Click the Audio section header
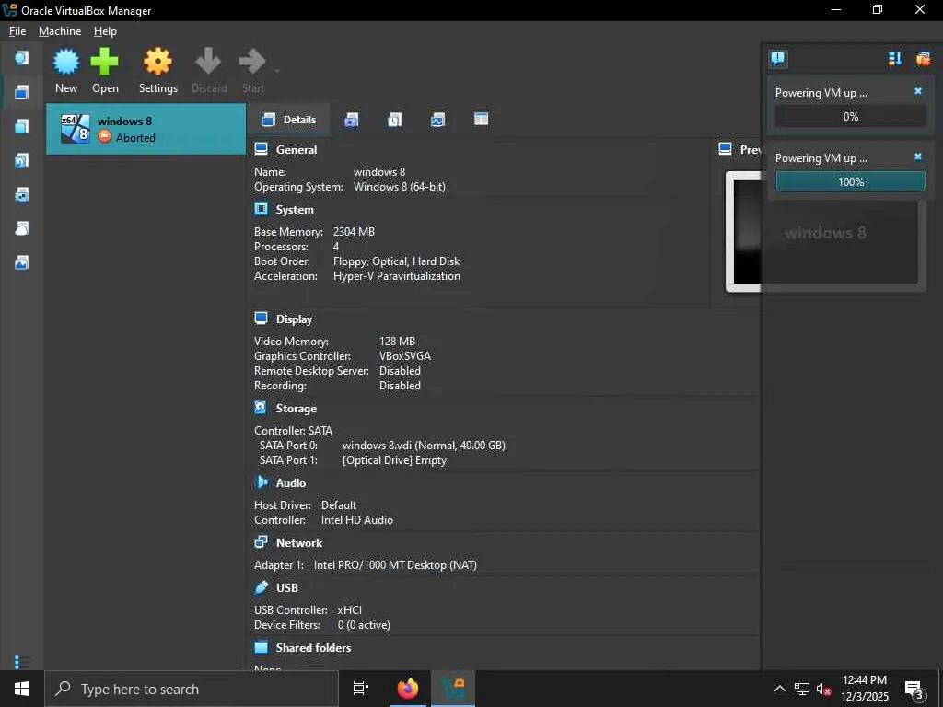 (290, 482)
